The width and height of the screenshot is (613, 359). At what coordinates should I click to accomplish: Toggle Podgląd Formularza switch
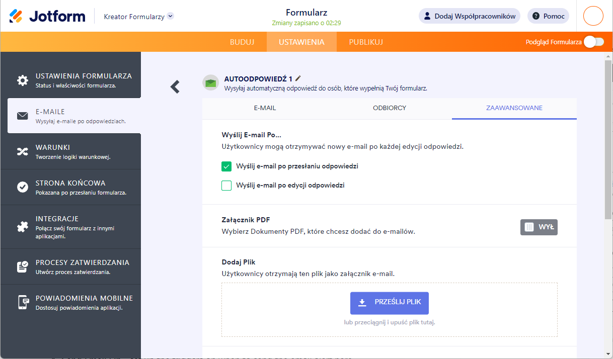point(593,42)
